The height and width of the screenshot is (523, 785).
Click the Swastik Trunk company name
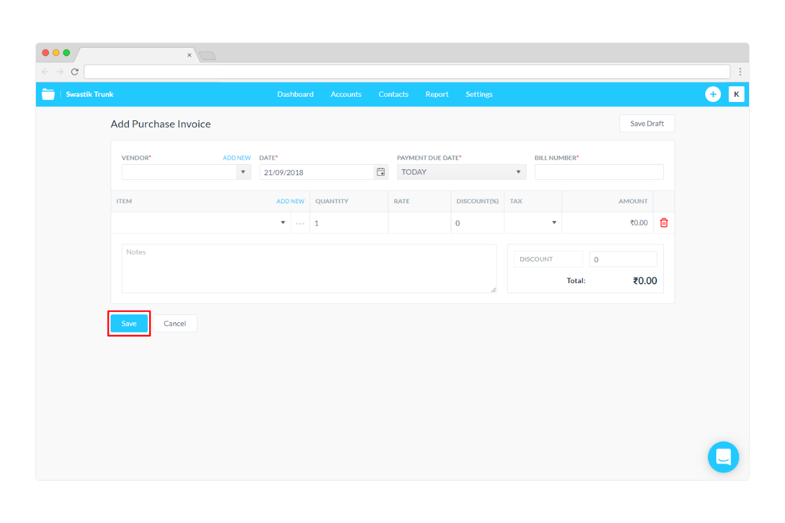tap(90, 94)
